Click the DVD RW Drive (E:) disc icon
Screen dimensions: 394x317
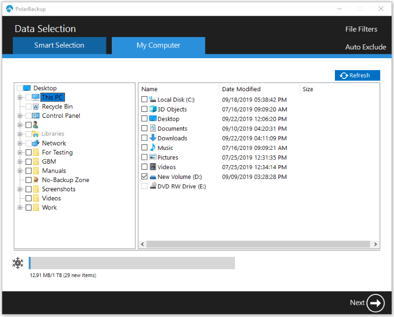[153, 186]
